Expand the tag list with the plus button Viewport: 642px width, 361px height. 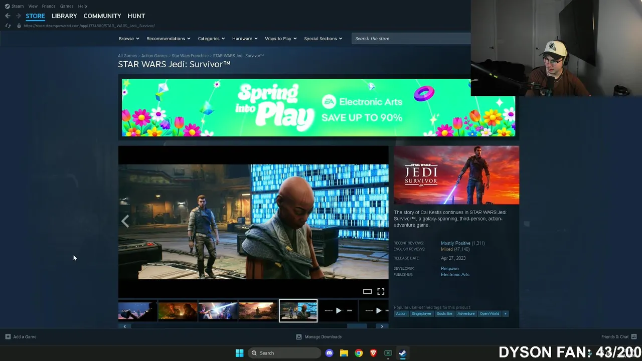coord(505,313)
